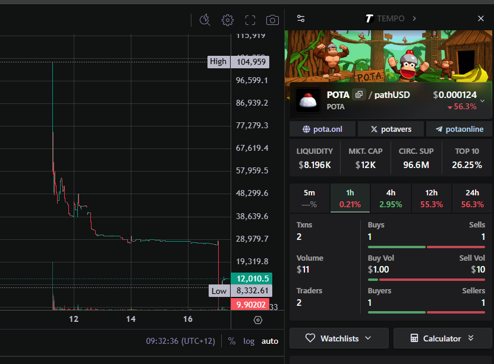Open chart settings gear icon
The height and width of the screenshot is (364, 494).
pos(228,20)
